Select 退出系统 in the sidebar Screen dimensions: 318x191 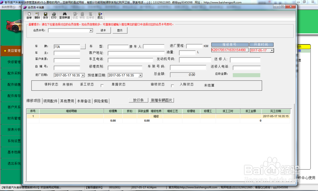(12, 163)
